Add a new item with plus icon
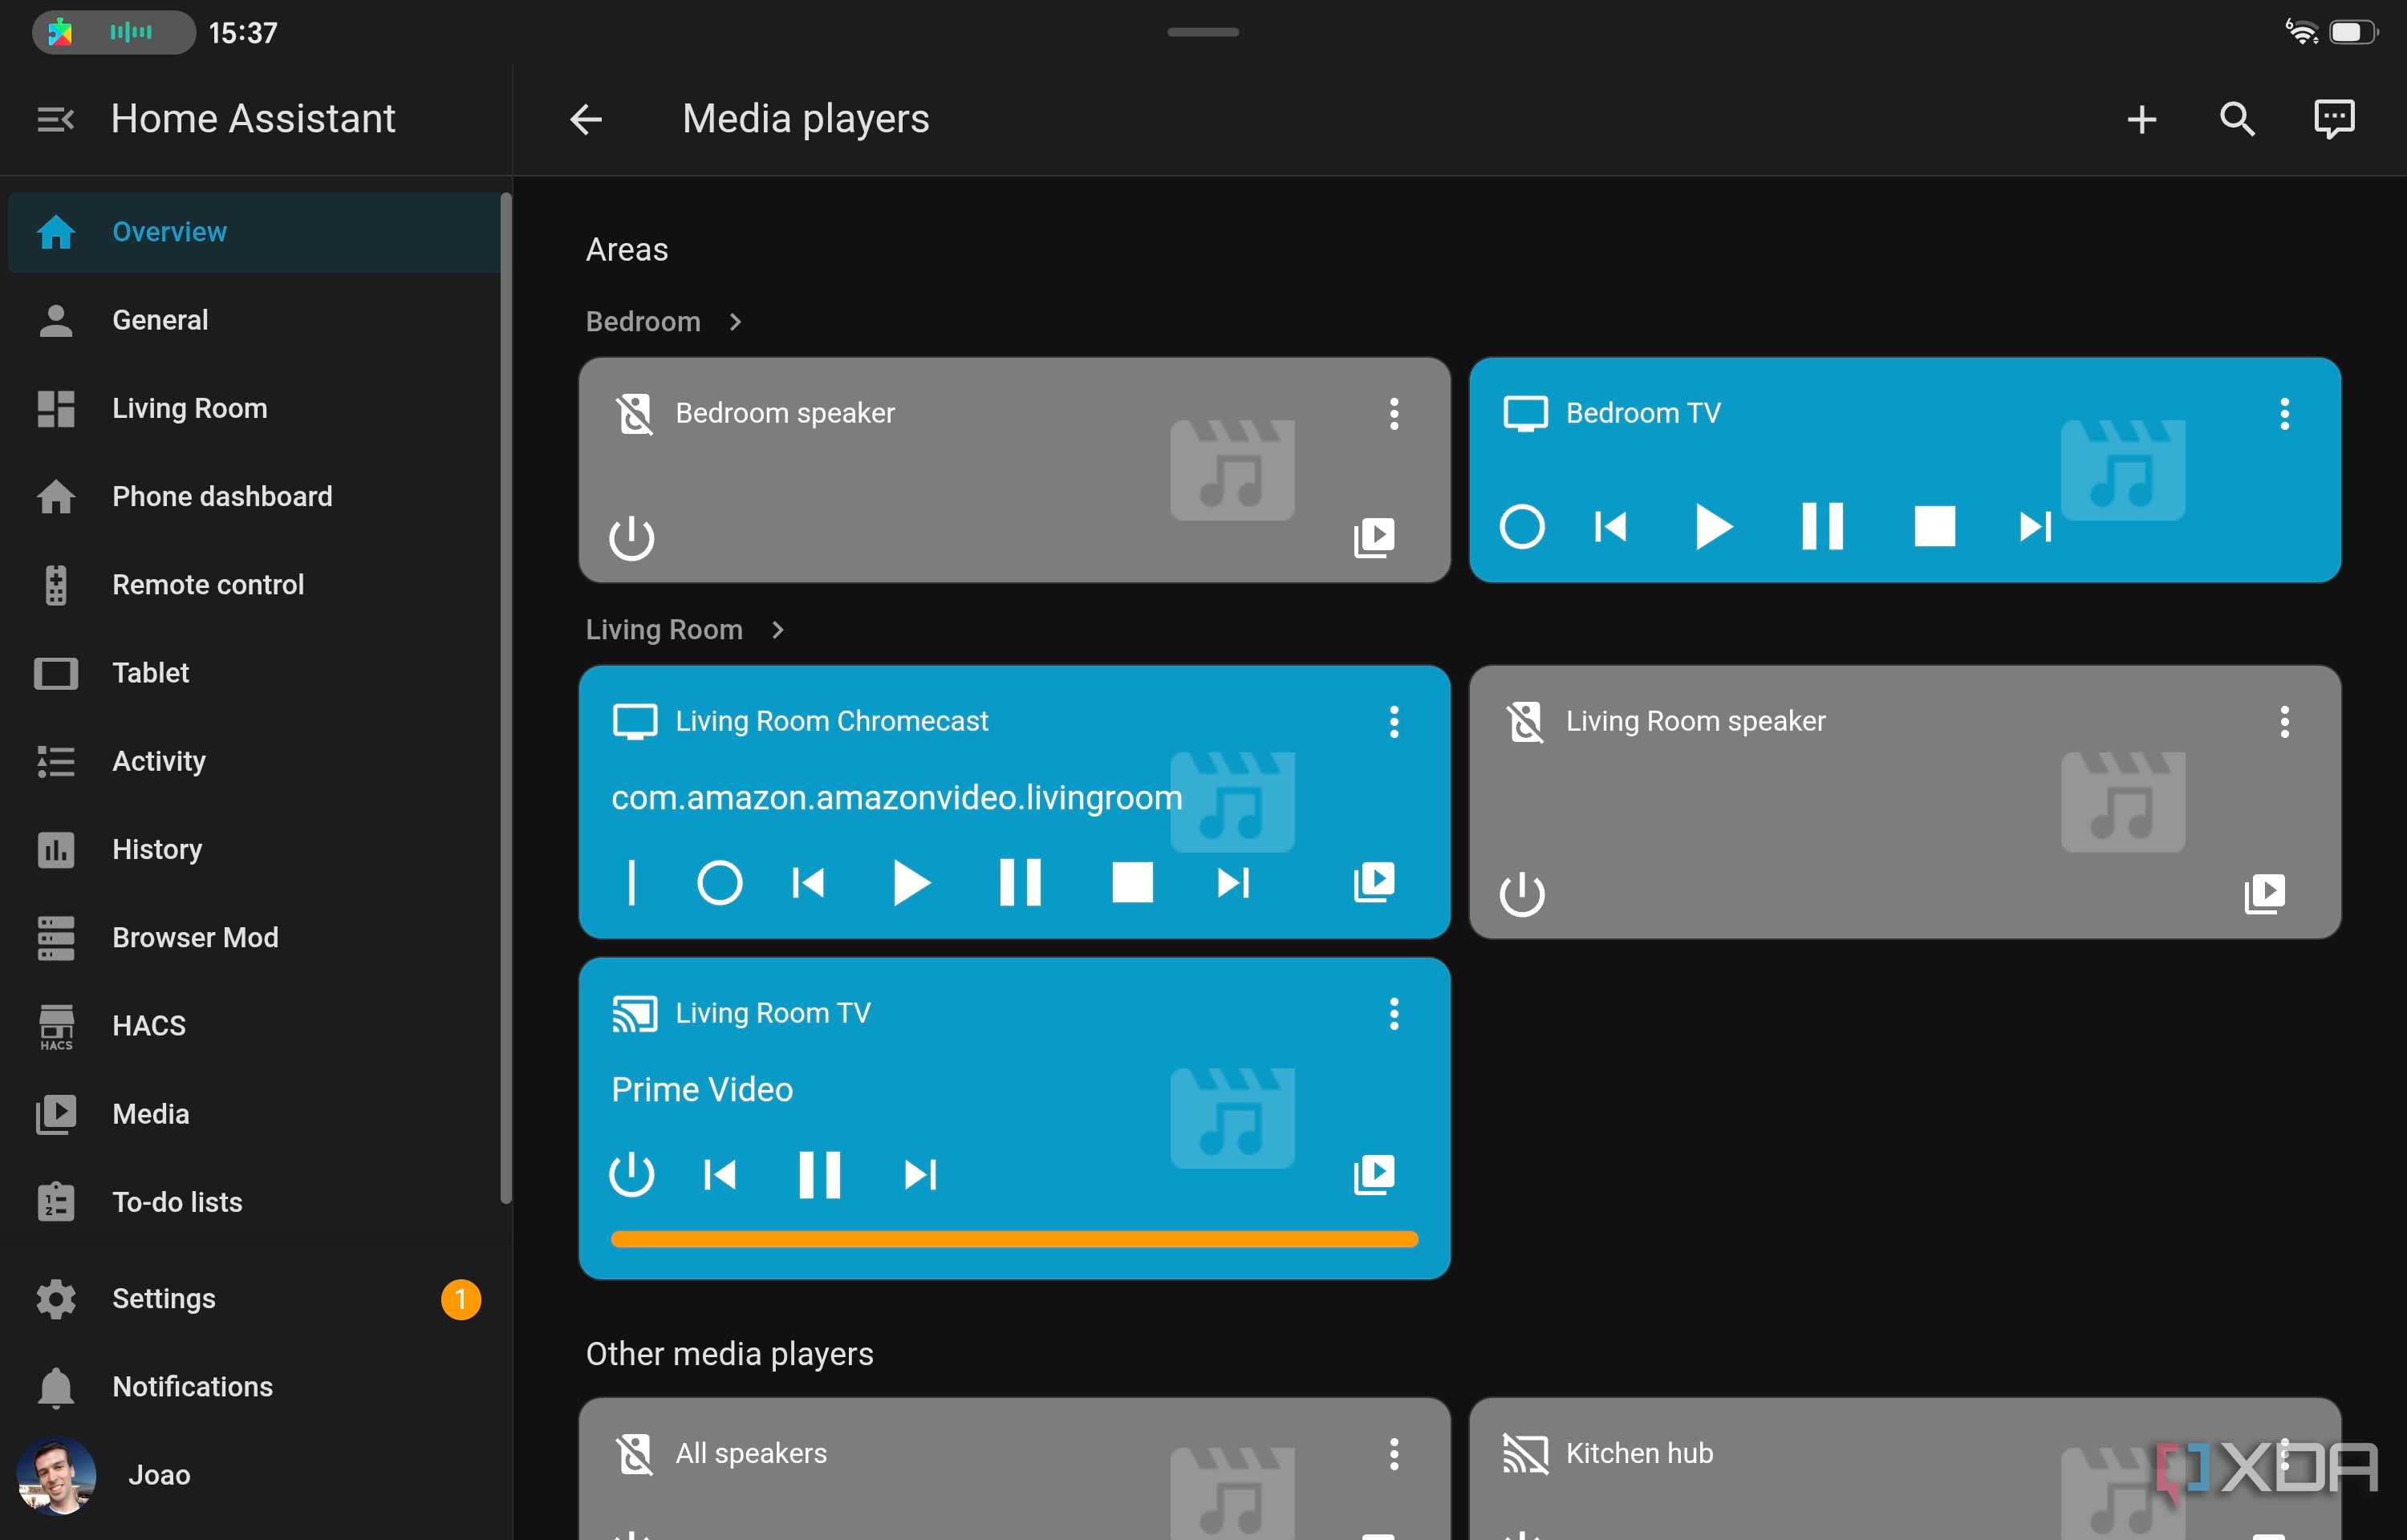The height and width of the screenshot is (1540, 2407). click(2141, 120)
